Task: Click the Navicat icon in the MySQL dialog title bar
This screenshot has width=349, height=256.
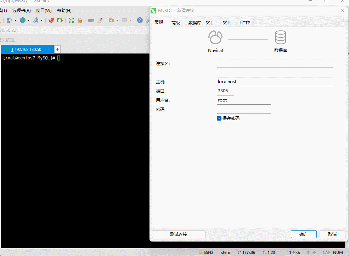Action: (x=153, y=11)
